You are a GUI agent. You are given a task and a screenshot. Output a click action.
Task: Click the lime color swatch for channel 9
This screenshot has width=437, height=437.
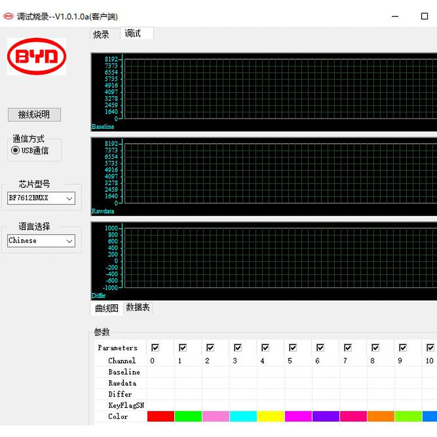408,416
